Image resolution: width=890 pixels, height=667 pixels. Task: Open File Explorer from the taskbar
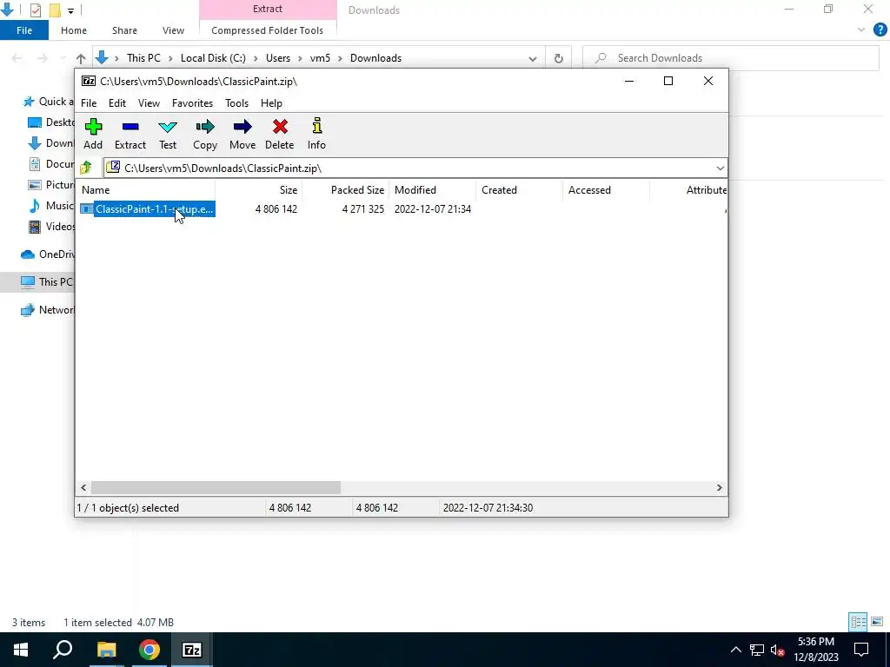(x=106, y=650)
